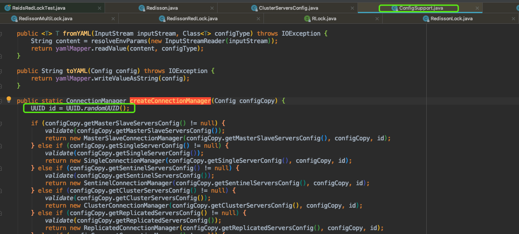Viewport: 519px width, 234px height.
Task: Switch to the Redisson.java tab
Action: point(163,8)
